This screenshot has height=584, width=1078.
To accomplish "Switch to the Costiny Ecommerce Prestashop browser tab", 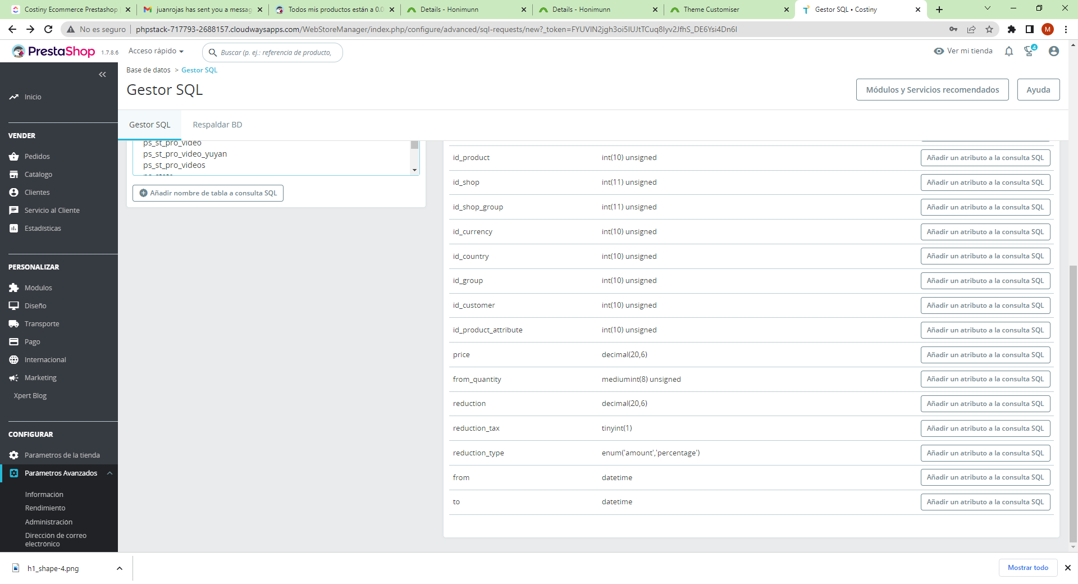I will (71, 10).
